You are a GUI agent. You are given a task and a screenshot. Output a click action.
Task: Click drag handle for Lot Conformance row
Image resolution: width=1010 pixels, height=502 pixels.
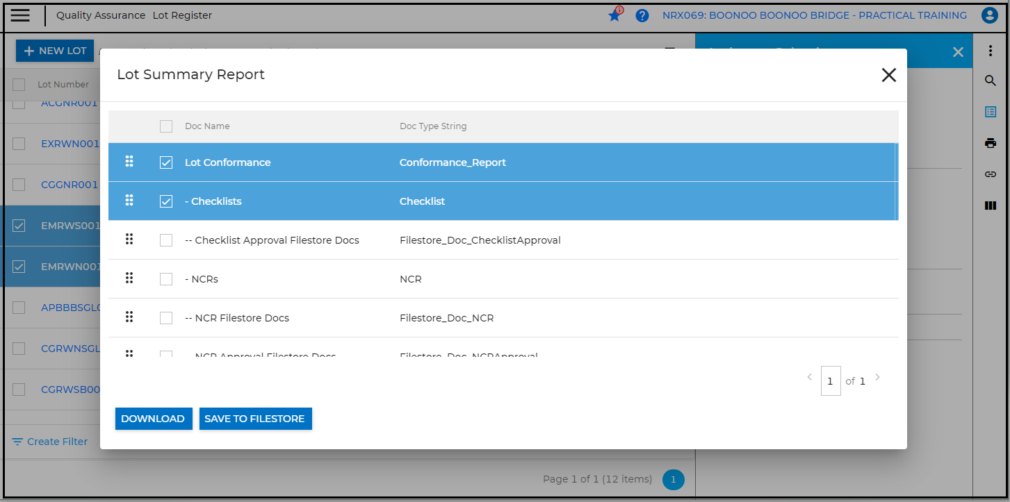[129, 162]
